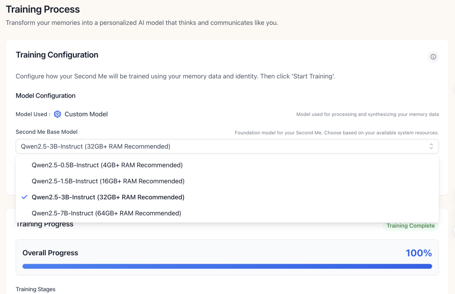Click the Overall Progress bar

(227, 266)
